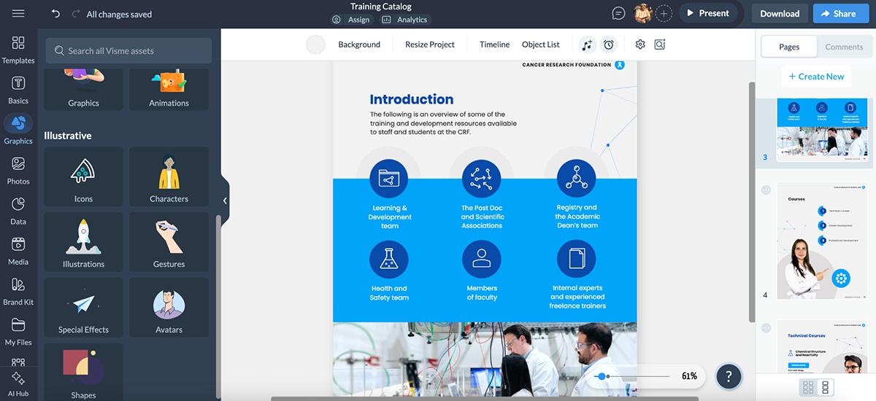
Task: Open the project settings gear
Action: point(640,44)
